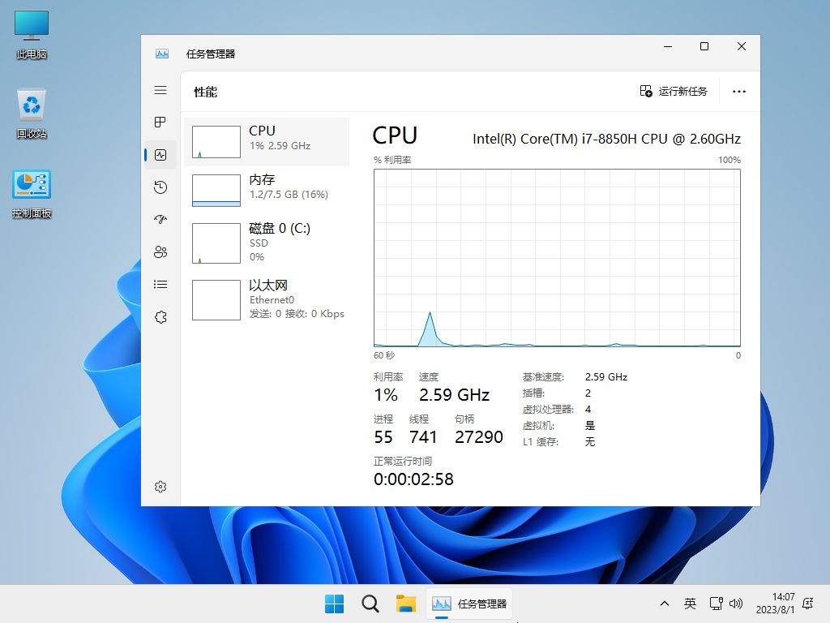The width and height of the screenshot is (830, 623).
Task: Open the 回收站 desktop icon
Action: point(32,114)
